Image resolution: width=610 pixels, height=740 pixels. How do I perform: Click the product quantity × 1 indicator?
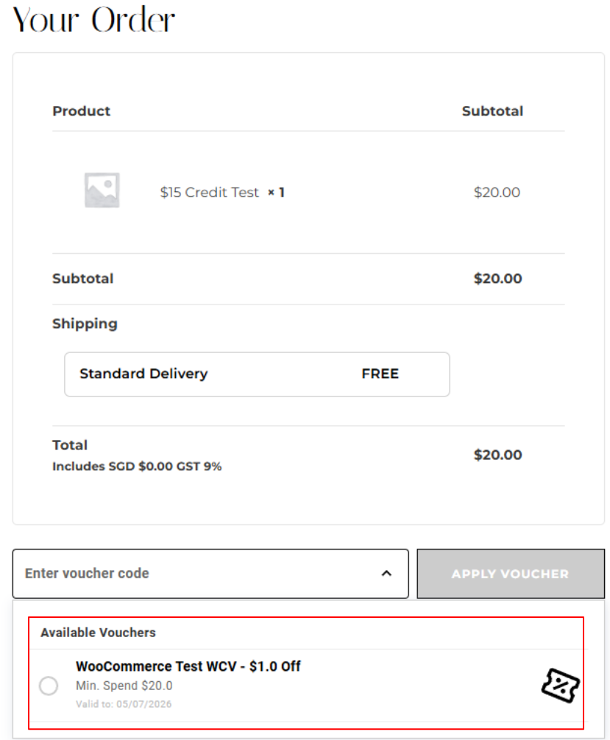276,193
